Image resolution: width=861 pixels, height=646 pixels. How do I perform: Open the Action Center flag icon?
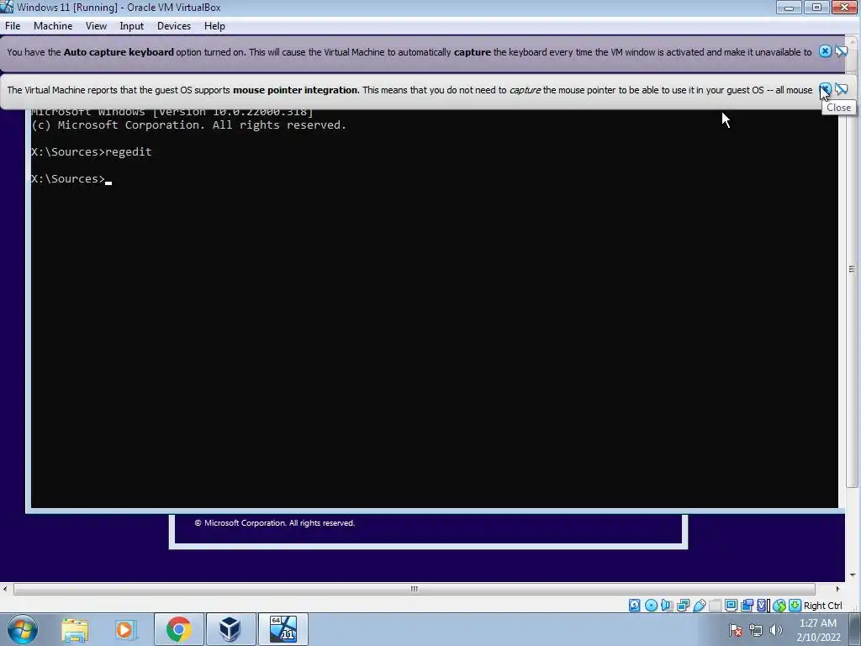(x=737, y=630)
